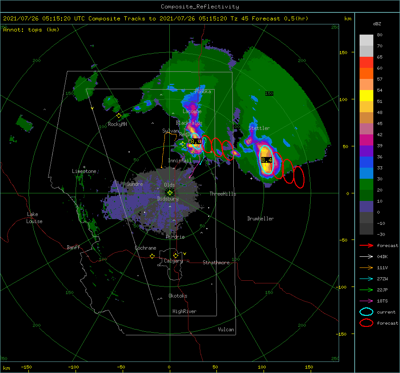
Task: Click the yellow diamond marker near RedDeer
Action: [183, 144]
